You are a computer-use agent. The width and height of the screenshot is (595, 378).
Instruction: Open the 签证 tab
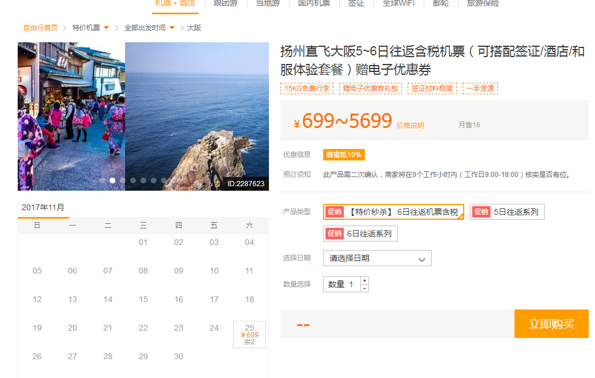pyautogui.click(x=356, y=3)
